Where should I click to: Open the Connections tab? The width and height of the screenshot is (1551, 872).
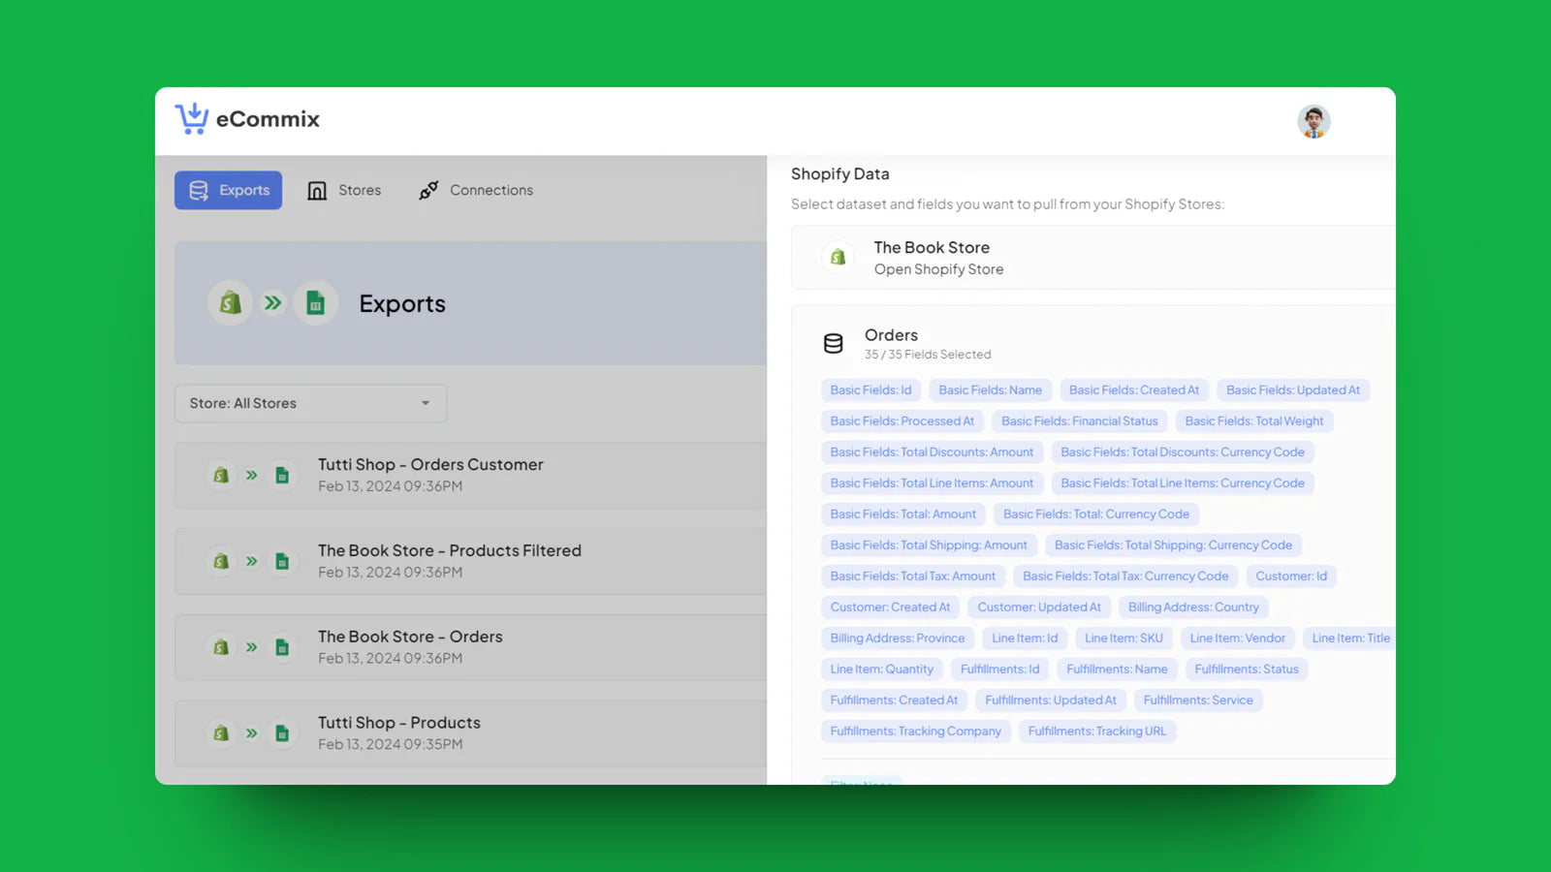point(491,191)
